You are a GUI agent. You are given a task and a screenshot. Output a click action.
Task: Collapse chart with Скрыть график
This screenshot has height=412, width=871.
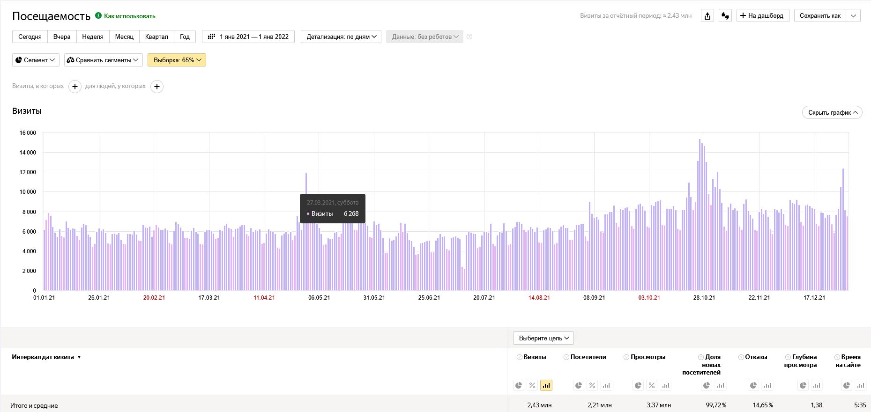click(x=832, y=112)
